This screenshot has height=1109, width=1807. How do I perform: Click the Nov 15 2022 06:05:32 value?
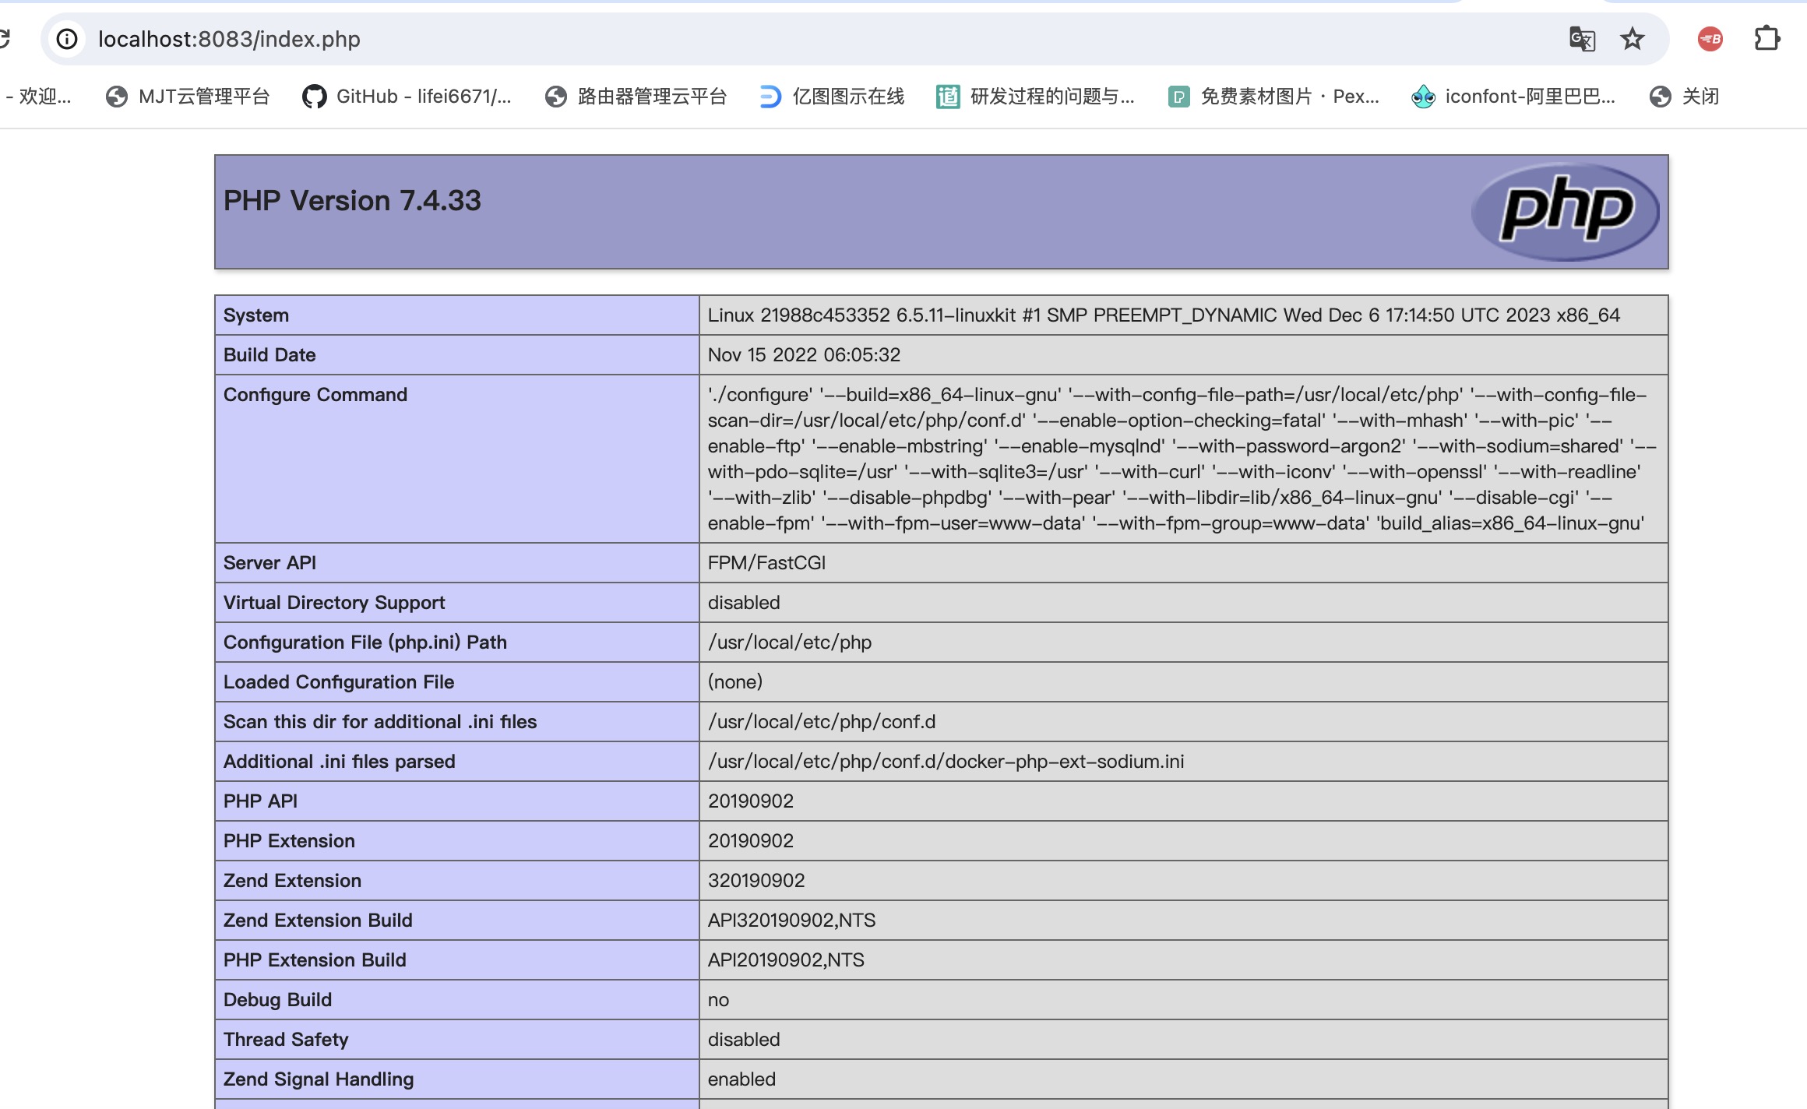pos(804,355)
